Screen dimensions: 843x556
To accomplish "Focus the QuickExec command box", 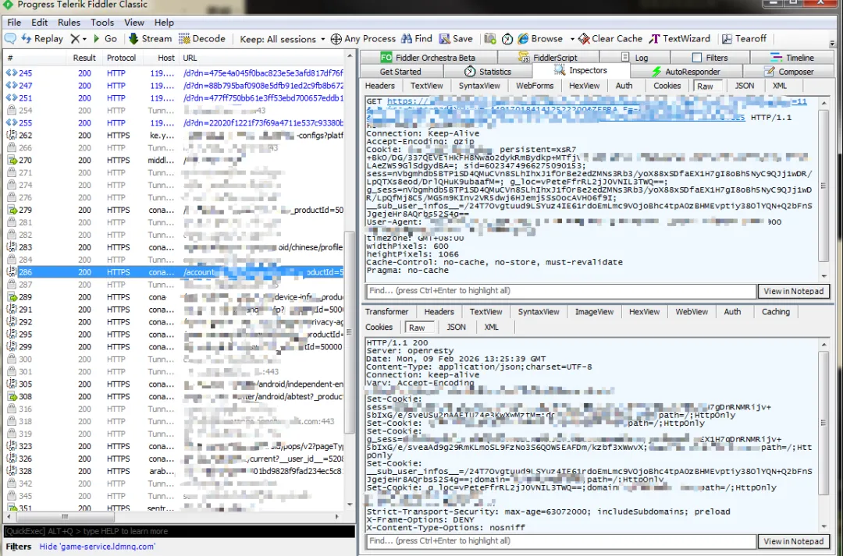I will tap(179, 531).
